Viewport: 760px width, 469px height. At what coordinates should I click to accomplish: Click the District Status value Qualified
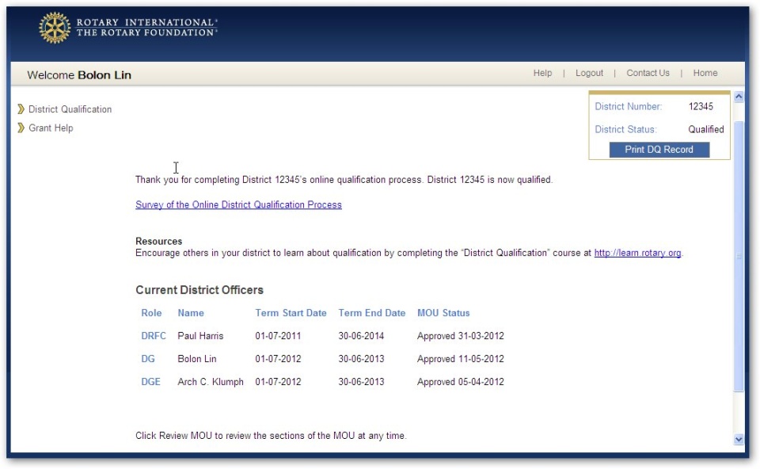click(705, 129)
